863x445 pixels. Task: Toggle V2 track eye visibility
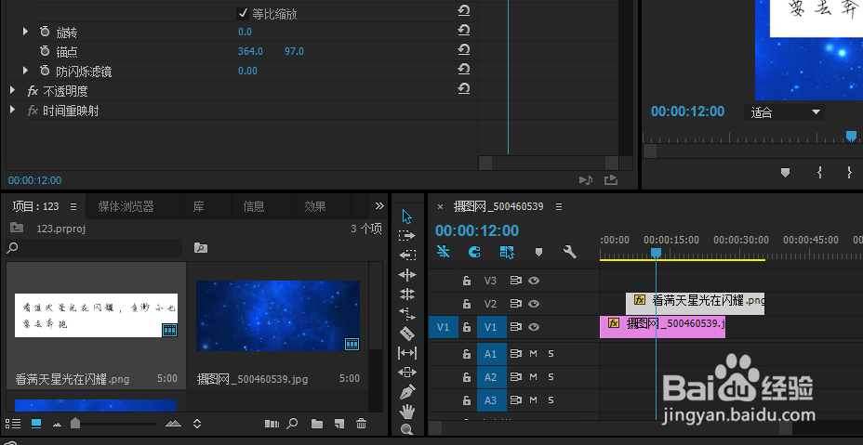tap(533, 304)
